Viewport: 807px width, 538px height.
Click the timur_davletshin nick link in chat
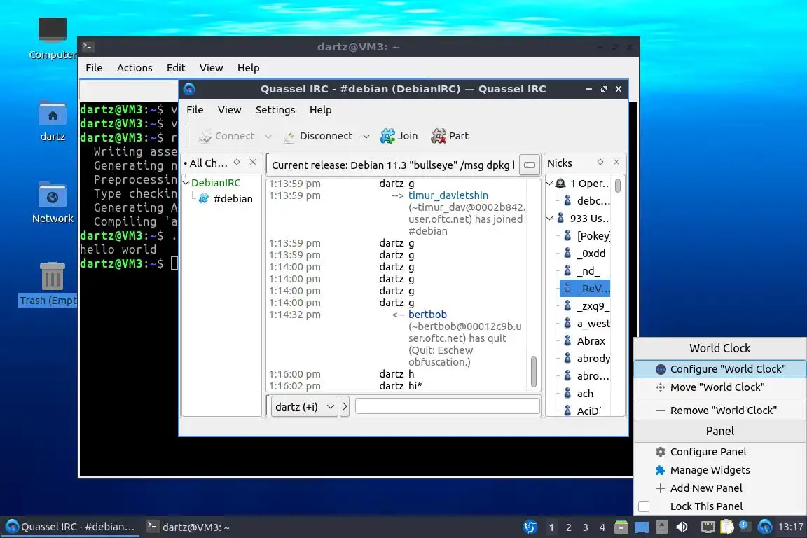(x=448, y=195)
